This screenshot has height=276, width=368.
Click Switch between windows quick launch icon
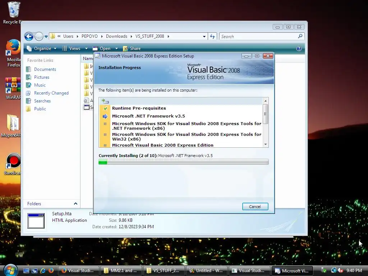[x=34, y=271]
